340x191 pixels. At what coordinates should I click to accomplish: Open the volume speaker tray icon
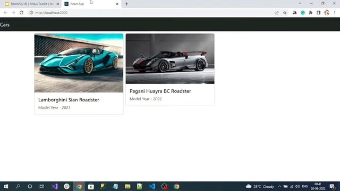coord(297,186)
